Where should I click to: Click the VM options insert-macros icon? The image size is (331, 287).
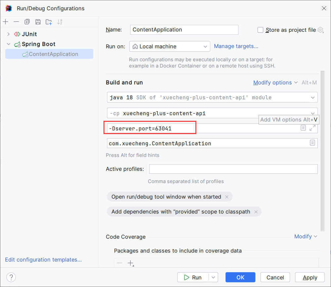point(303,128)
